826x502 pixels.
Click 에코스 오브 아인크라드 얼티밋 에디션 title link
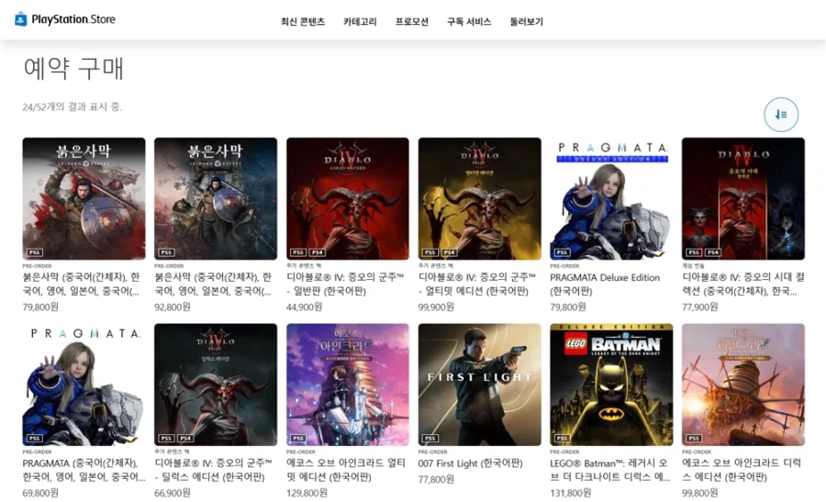pos(346,470)
